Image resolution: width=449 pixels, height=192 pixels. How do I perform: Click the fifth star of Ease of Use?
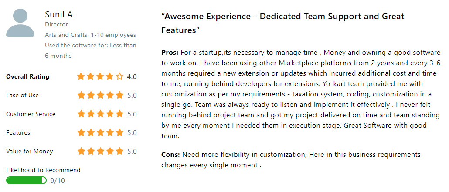click(120, 95)
